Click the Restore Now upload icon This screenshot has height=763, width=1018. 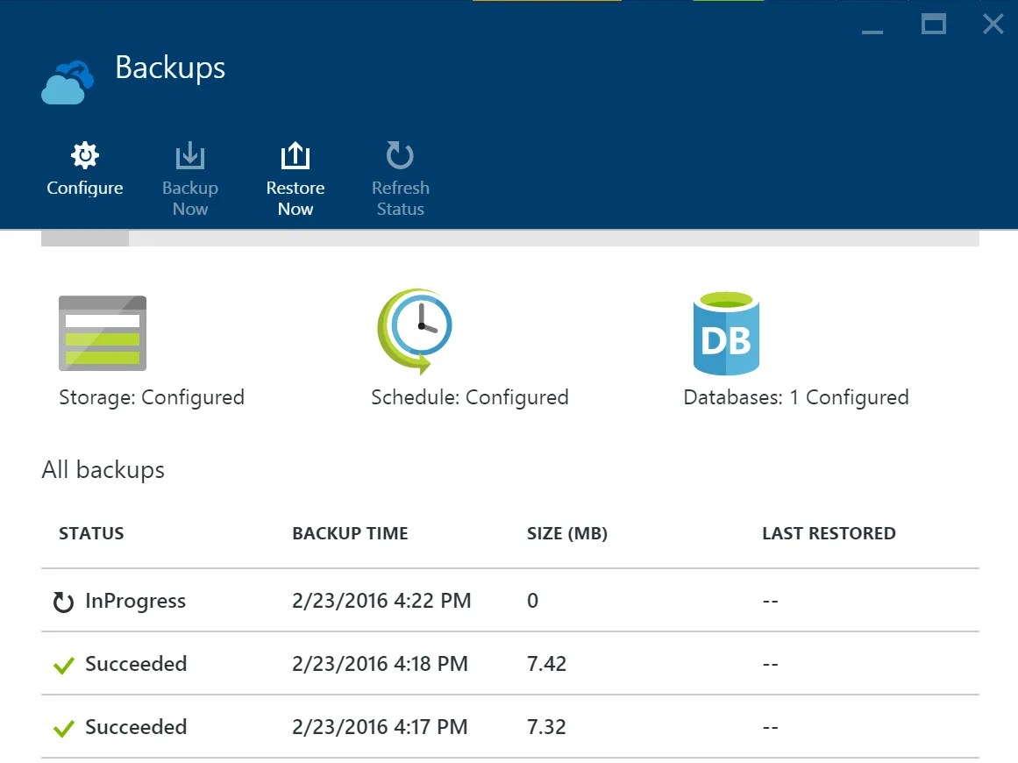(x=295, y=155)
